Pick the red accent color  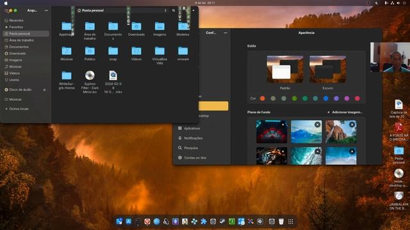[357, 98]
